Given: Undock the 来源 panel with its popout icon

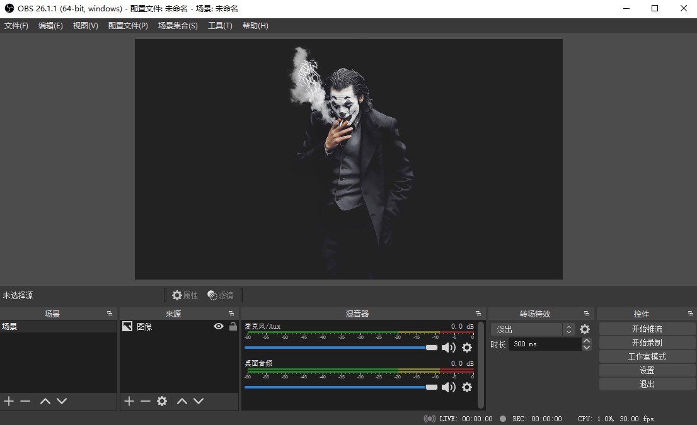Looking at the screenshot, I should click(231, 314).
